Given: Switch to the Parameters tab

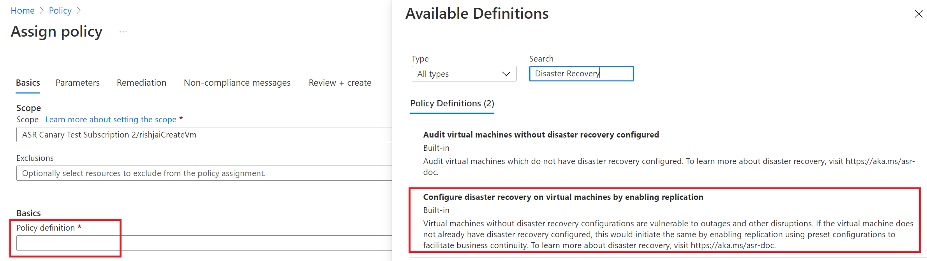Looking at the screenshot, I should pyautogui.click(x=78, y=83).
